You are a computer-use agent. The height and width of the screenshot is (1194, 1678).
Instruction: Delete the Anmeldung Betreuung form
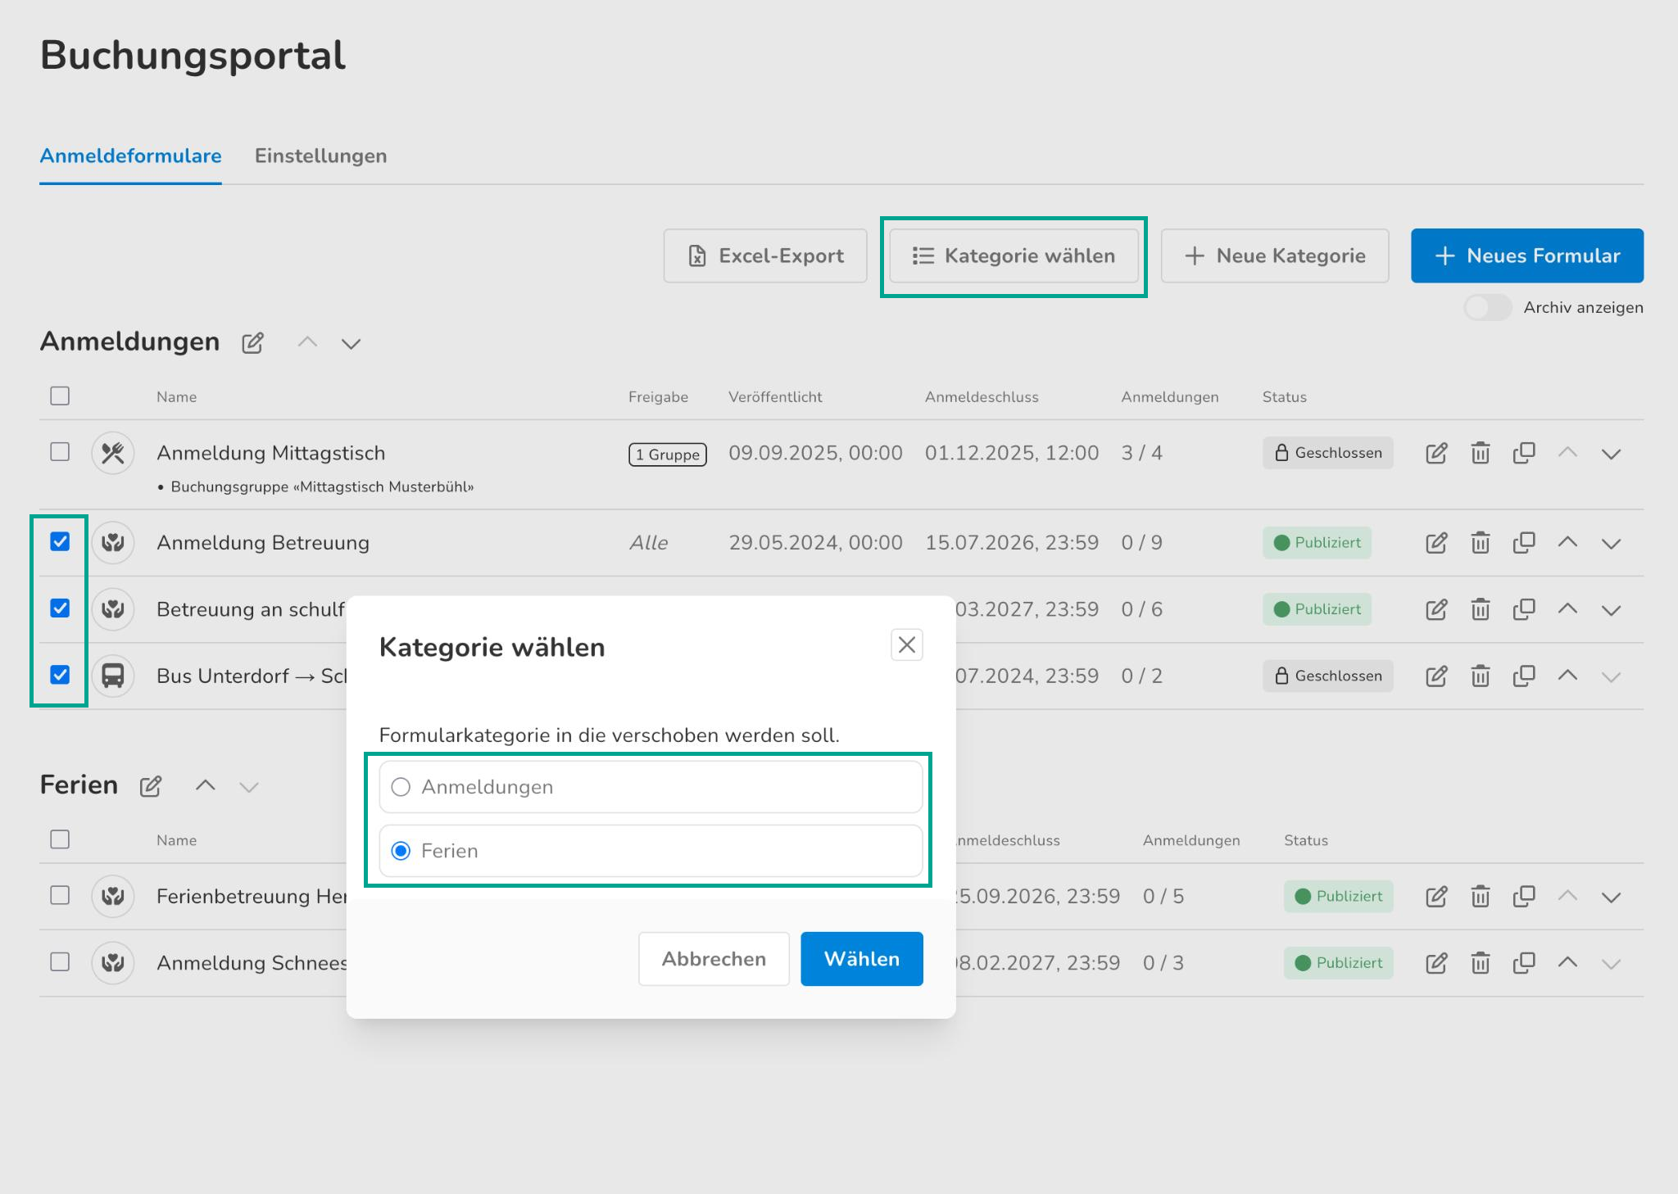pos(1480,543)
